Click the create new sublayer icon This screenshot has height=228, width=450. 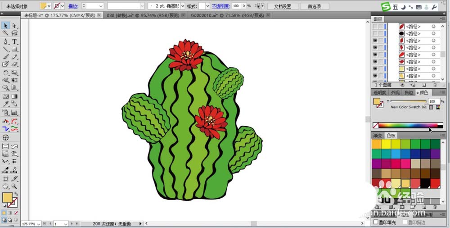click(413, 85)
